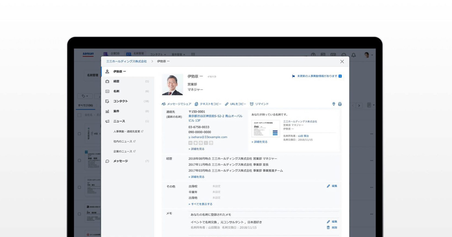Click the flag icon for unupdated personnel changes
The height and width of the screenshot is (237, 452).
(294, 76)
